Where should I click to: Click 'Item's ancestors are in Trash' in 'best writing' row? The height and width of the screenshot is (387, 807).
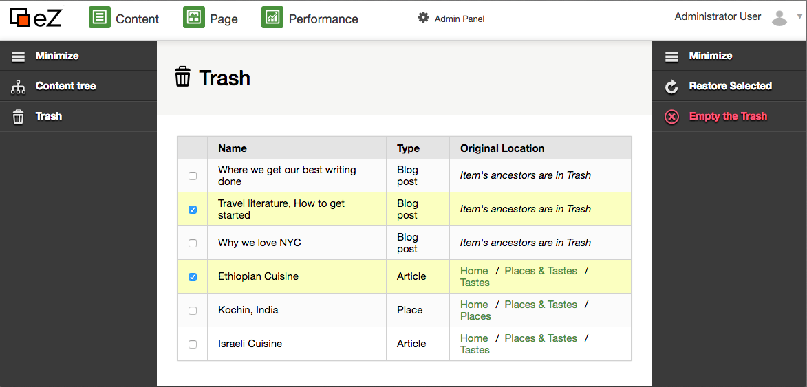(x=525, y=175)
